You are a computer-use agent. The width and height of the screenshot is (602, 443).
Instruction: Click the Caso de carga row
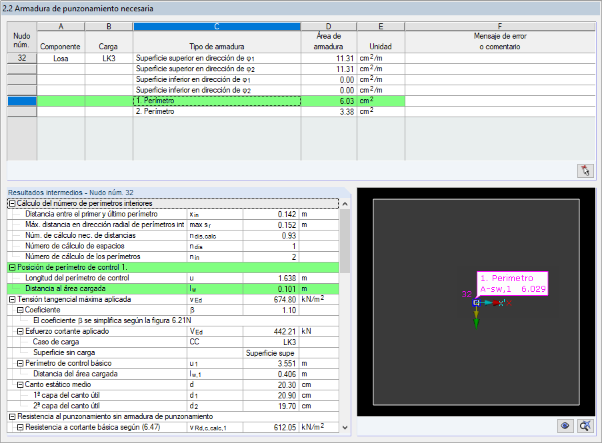pyautogui.click(x=173, y=342)
